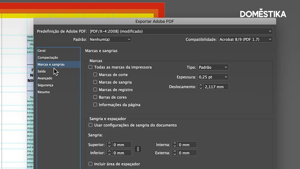Click the chain link icon between bleed fields
The image size is (300, 169).
tap(138, 149)
